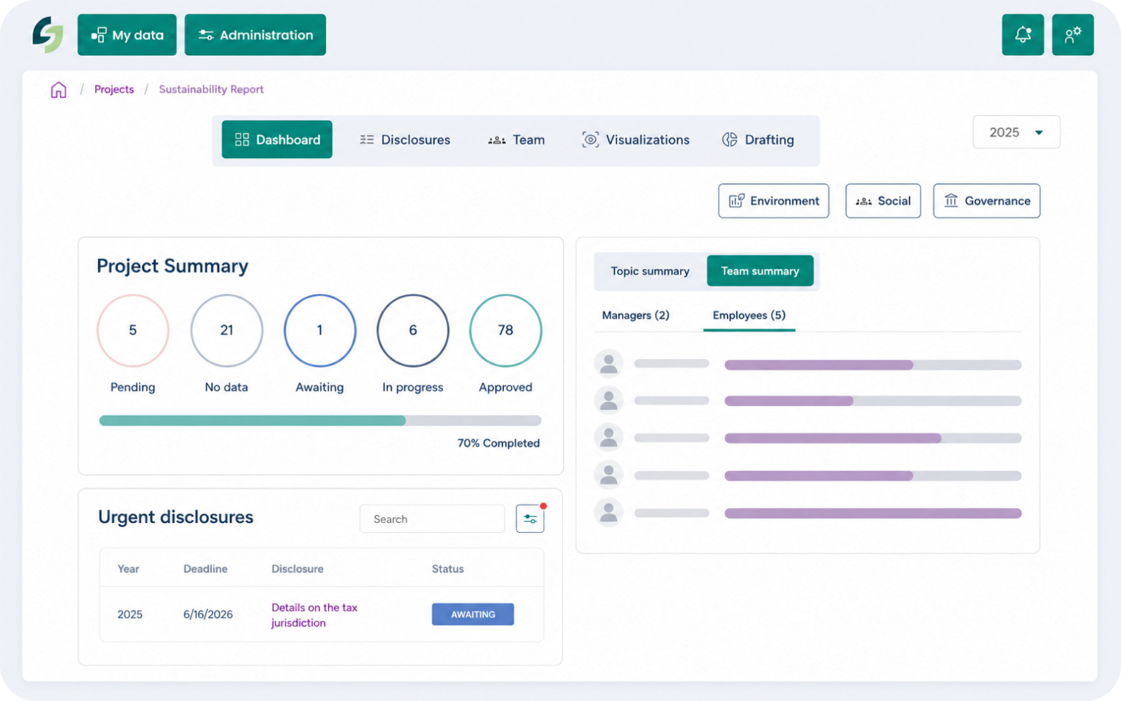Open the Administration menu
Viewport: 1121px width, 701px height.
(x=255, y=34)
